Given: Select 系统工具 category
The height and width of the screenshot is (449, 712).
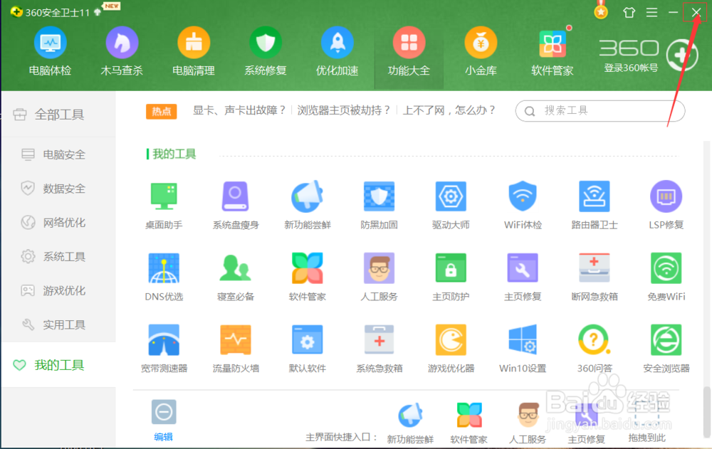Looking at the screenshot, I should click(x=58, y=256).
